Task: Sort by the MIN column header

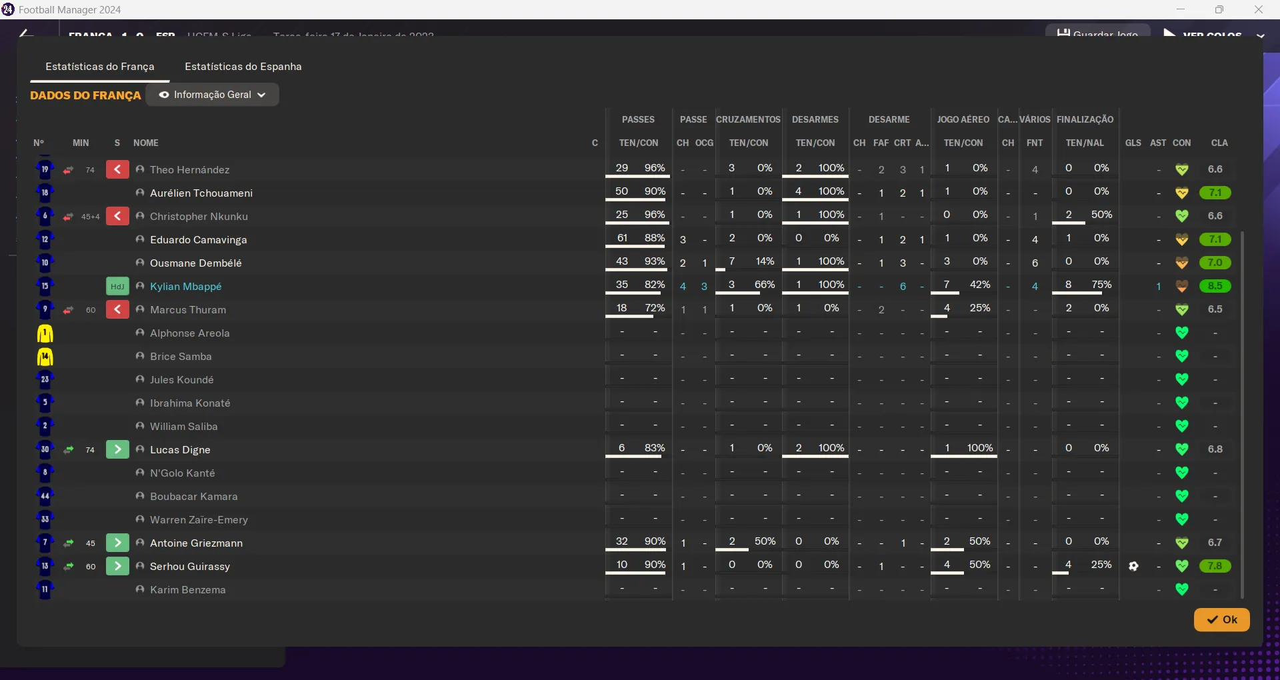Action: click(x=81, y=143)
